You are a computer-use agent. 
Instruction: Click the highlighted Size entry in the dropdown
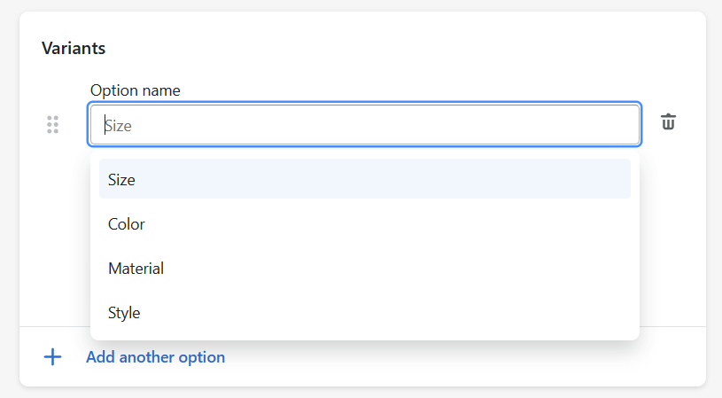[365, 179]
